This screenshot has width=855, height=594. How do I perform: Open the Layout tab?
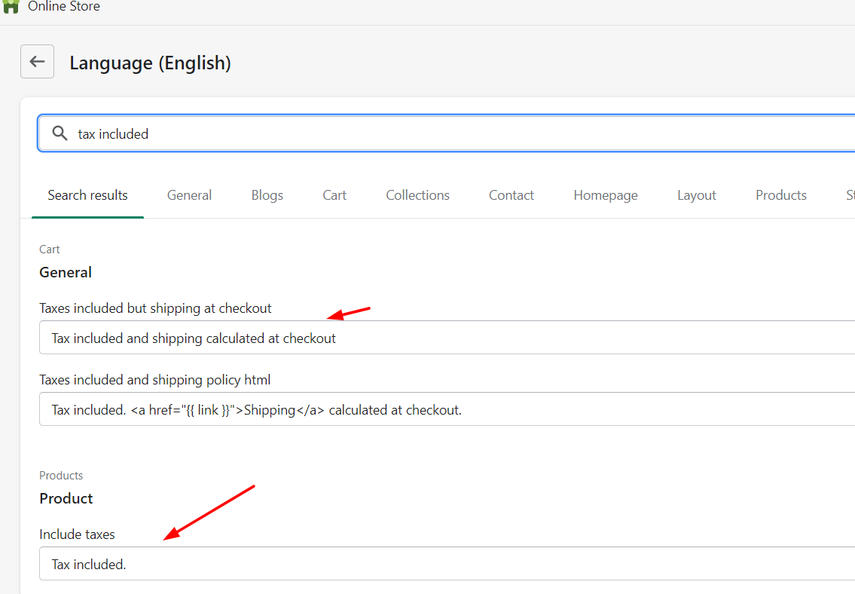click(696, 195)
